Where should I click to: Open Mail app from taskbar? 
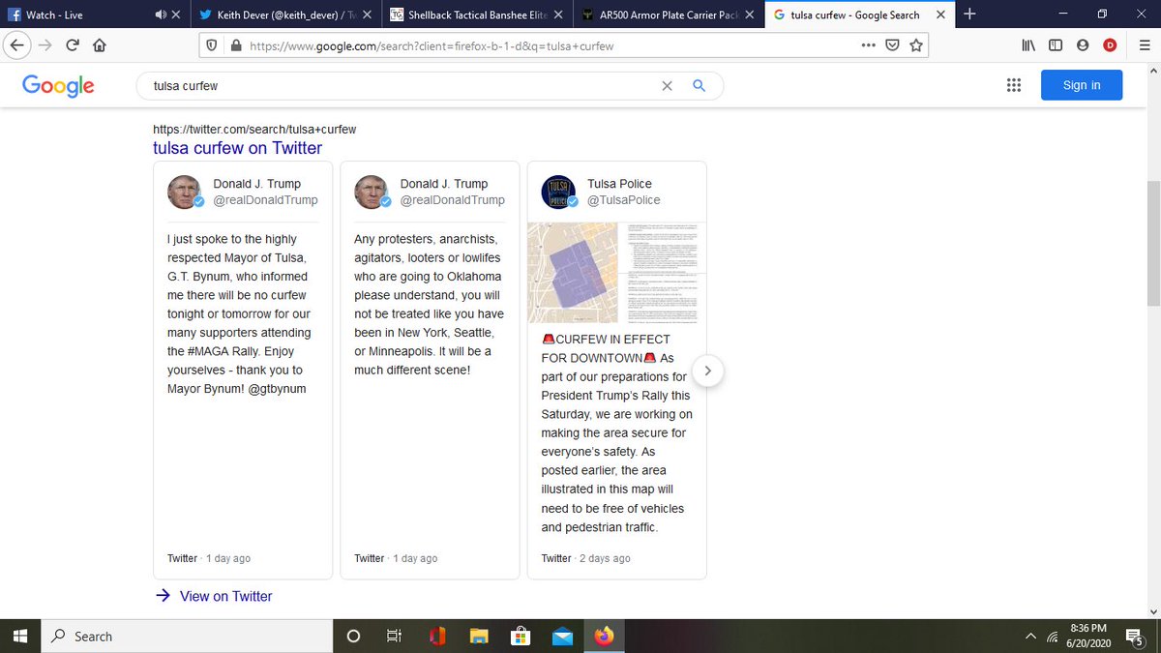[x=562, y=636]
